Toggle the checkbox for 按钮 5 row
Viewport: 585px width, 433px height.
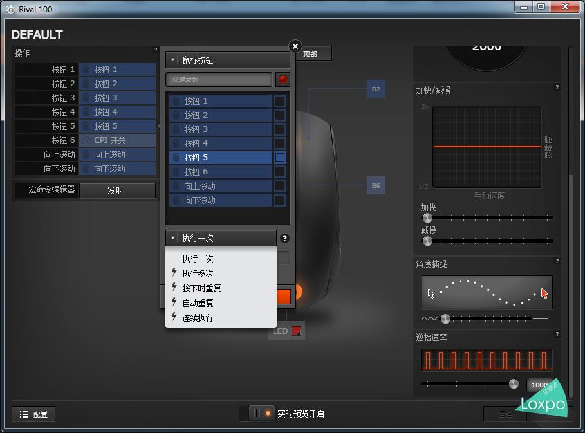pos(279,158)
